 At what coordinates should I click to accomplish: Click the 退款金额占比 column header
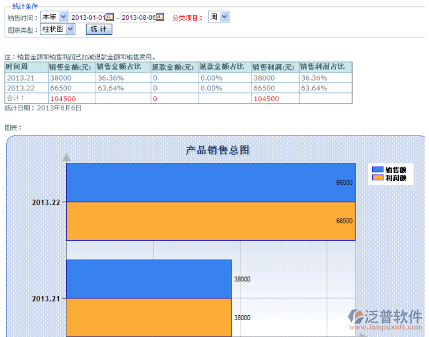click(225, 67)
